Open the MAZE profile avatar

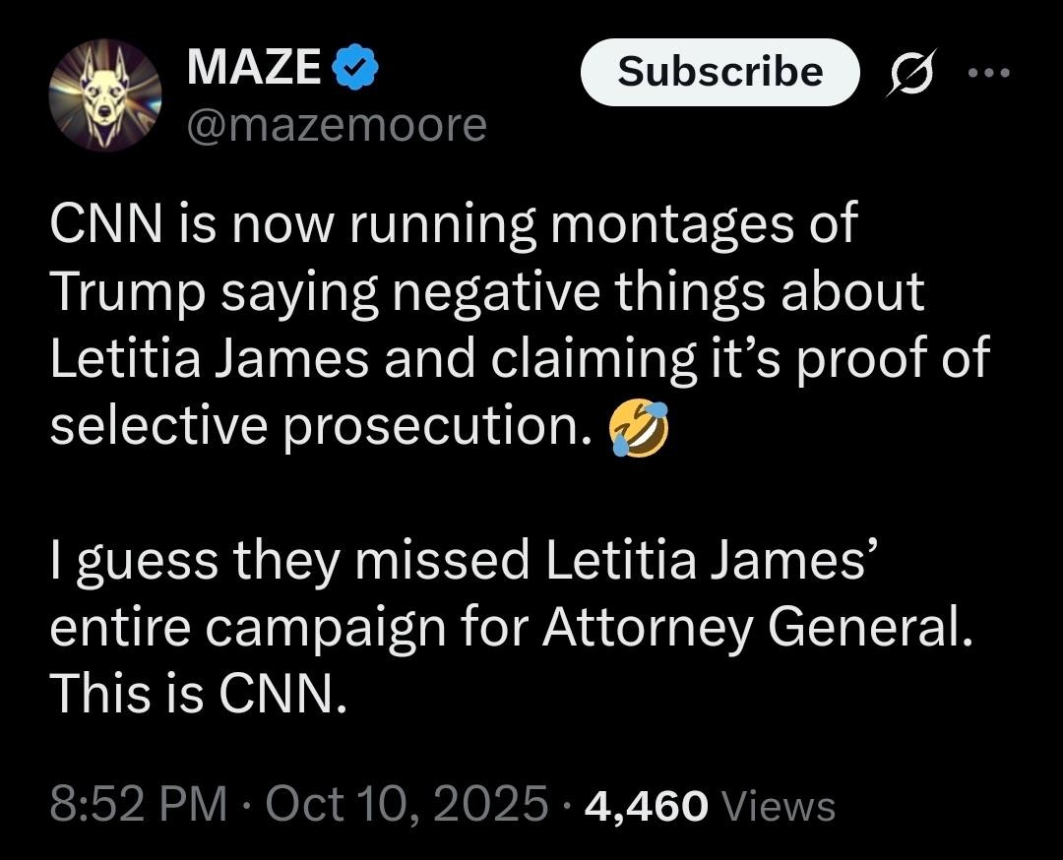coord(105,95)
